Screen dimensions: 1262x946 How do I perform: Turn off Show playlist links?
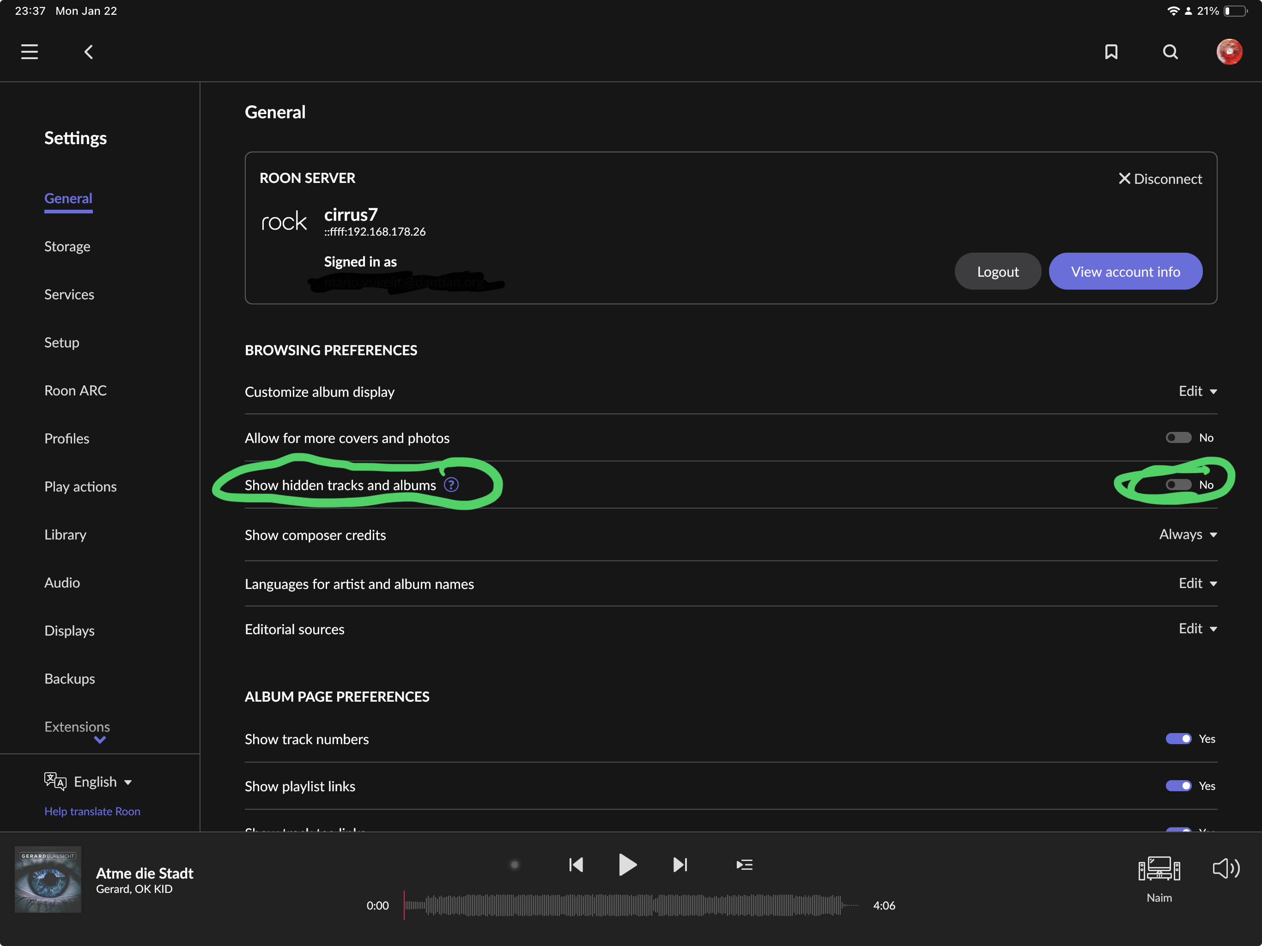point(1178,786)
